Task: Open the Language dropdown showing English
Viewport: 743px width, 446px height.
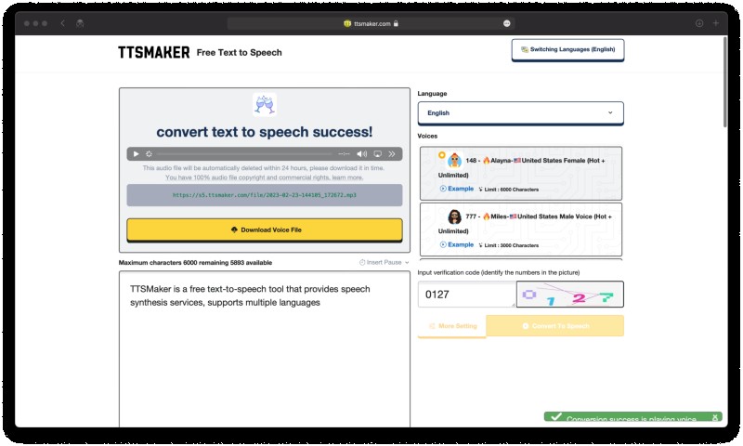Action: [x=520, y=113]
